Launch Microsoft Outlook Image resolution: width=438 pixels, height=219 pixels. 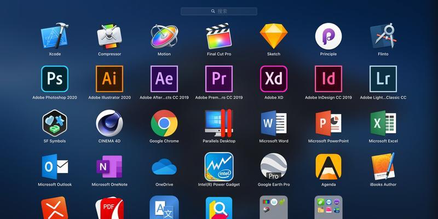click(x=55, y=166)
